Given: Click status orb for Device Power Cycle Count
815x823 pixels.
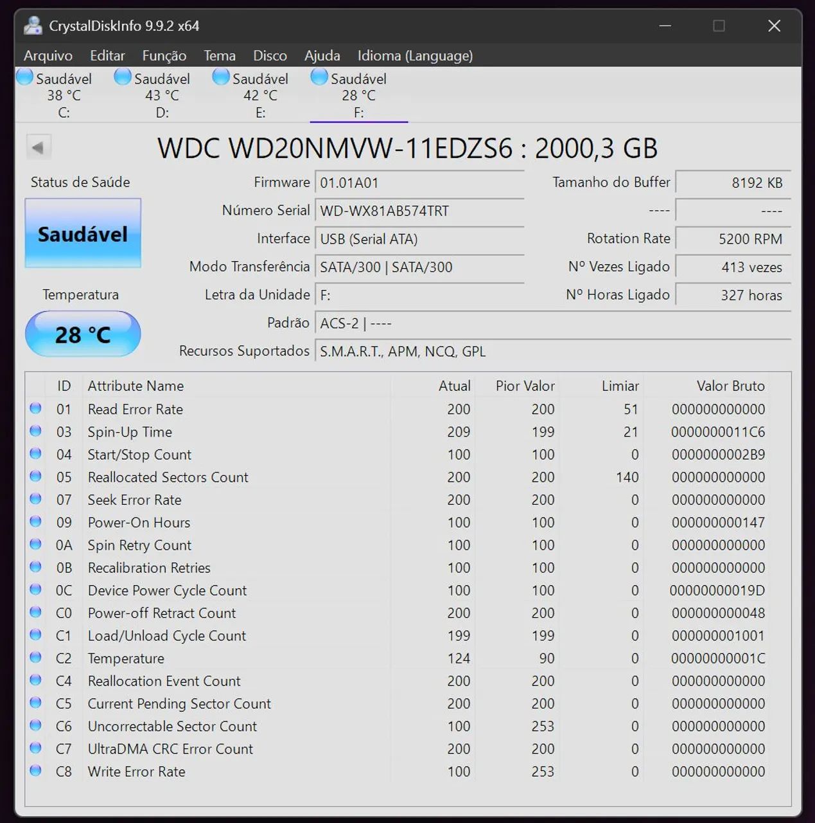Looking at the screenshot, I should (x=35, y=590).
